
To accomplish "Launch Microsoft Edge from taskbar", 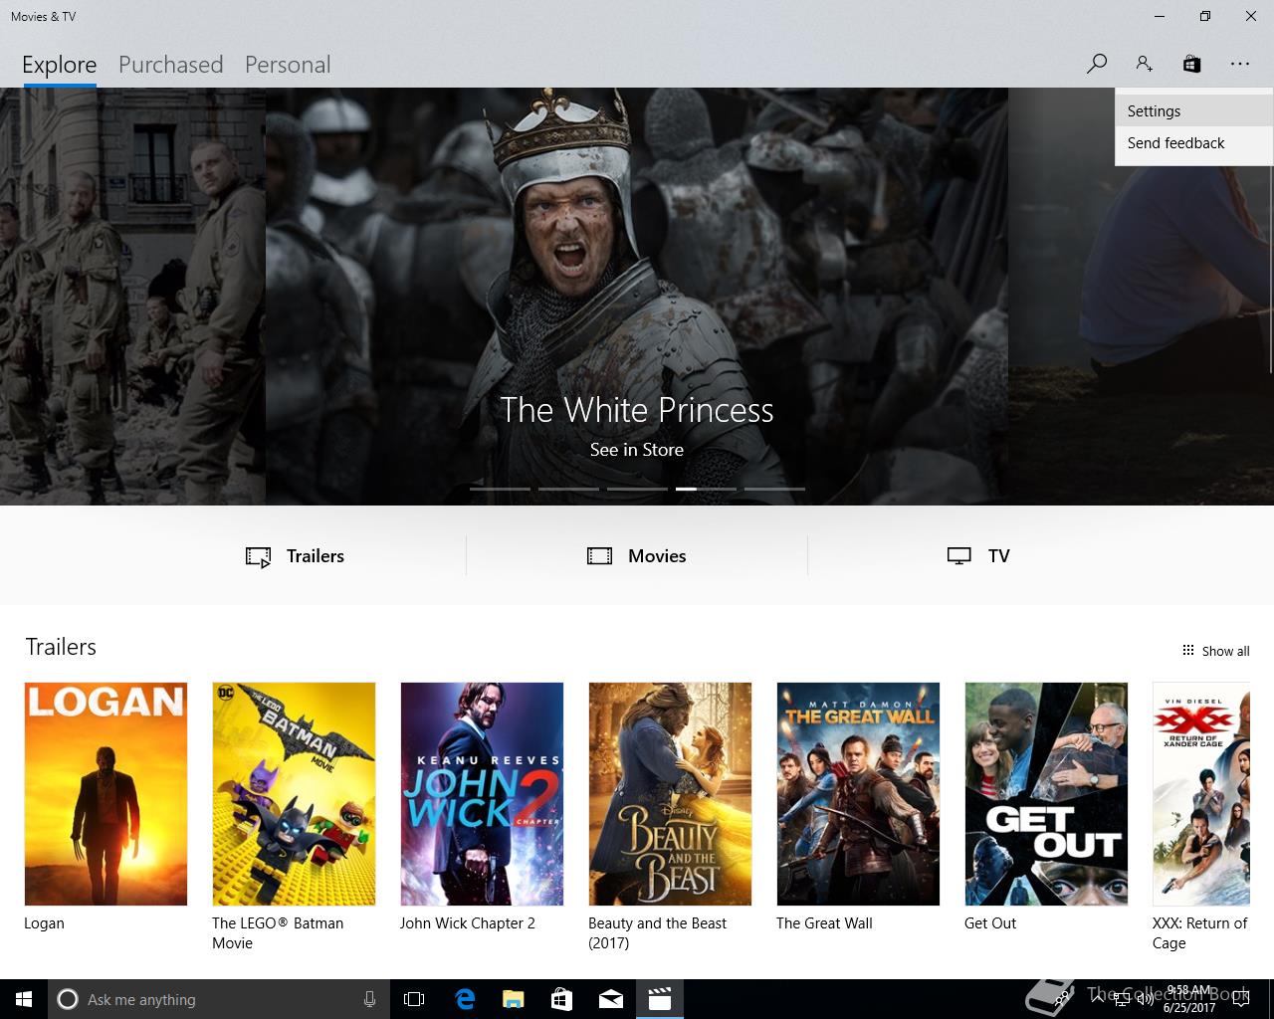I will click(x=465, y=999).
